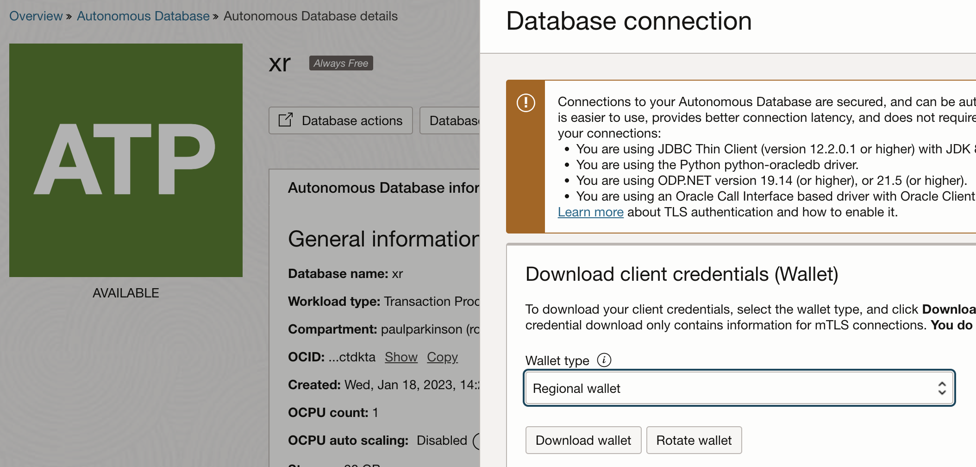
Task: Click the info icon beside Wallet type
Action: [x=604, y=360]
